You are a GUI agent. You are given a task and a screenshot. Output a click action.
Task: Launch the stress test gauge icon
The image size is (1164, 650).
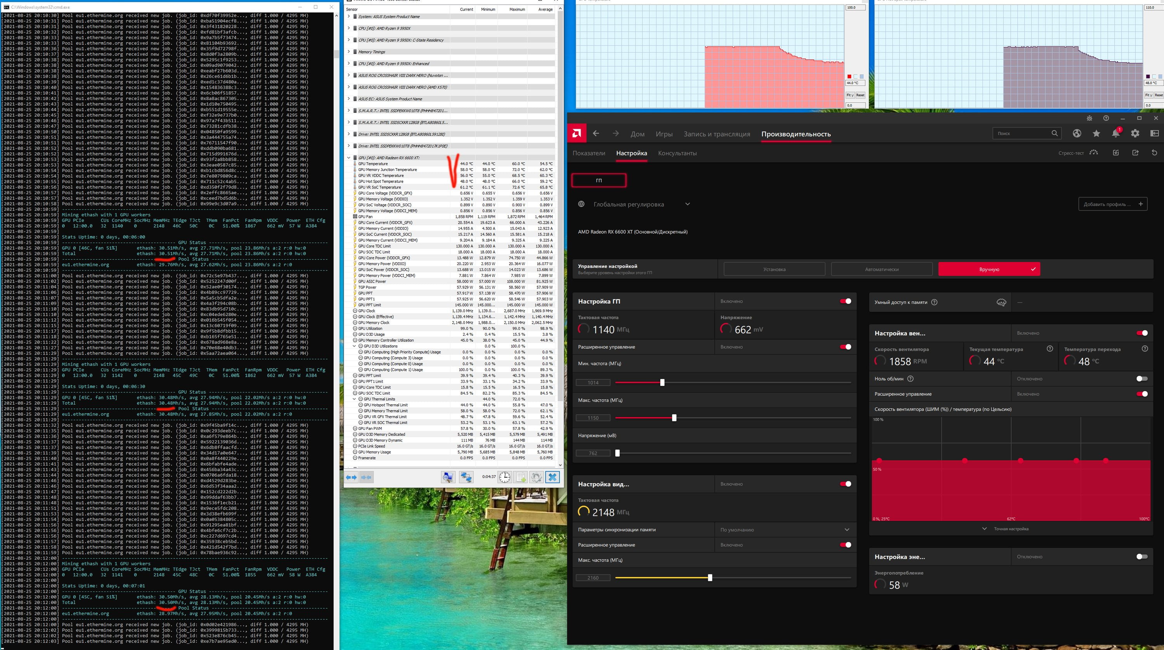[x=1093, y=153]
